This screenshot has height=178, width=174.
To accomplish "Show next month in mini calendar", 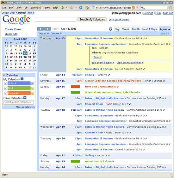I will pyautogui.click(x=34, y=39).
